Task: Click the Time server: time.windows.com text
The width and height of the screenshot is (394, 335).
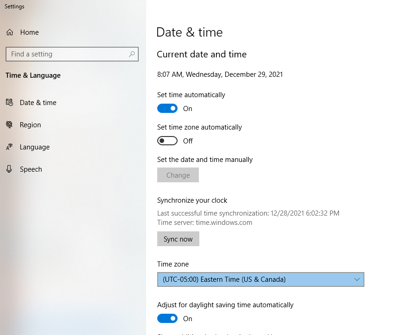Action: [x=205, y=223]
